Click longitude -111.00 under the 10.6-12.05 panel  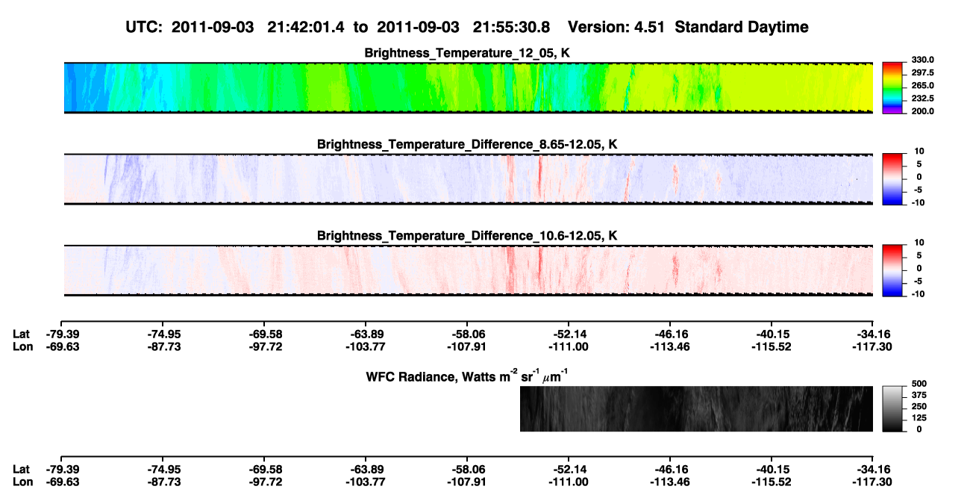(569, 346)
